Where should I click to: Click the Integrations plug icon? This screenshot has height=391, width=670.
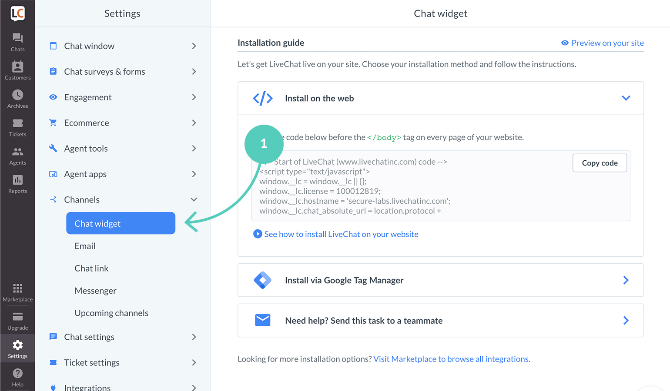(53, 388)
